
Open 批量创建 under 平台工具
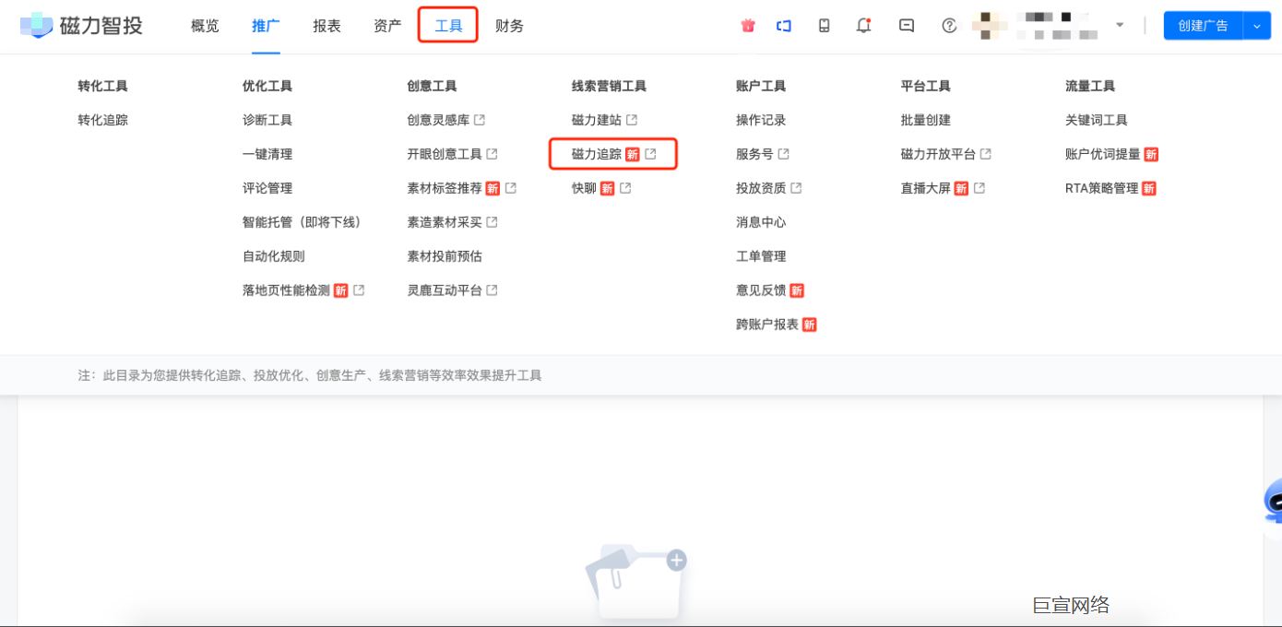click(x=925, y=119)
